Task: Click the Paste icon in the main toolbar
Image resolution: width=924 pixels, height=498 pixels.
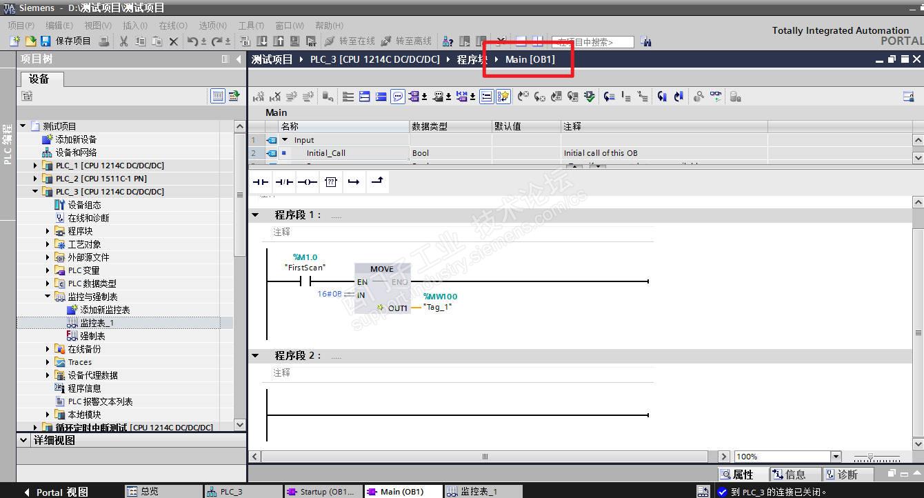Action: point(157,41)
